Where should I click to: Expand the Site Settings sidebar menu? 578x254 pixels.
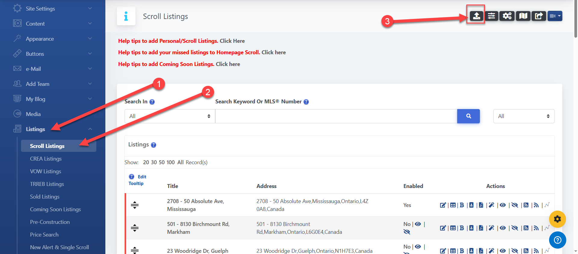53,9
